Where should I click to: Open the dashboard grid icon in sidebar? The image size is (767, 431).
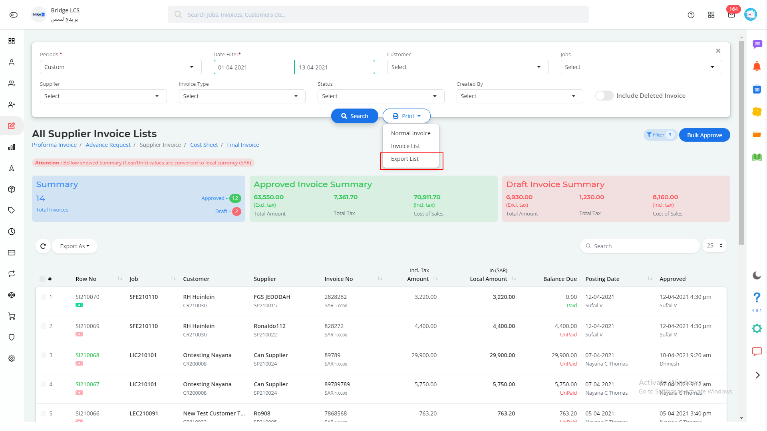coord(12,41)
